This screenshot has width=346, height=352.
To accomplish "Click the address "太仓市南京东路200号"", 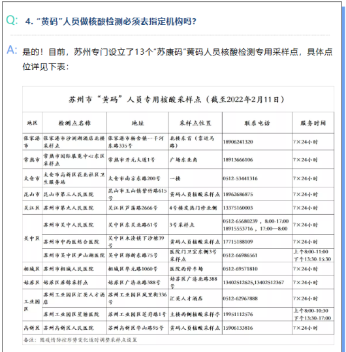I will [x=134, y=178].
